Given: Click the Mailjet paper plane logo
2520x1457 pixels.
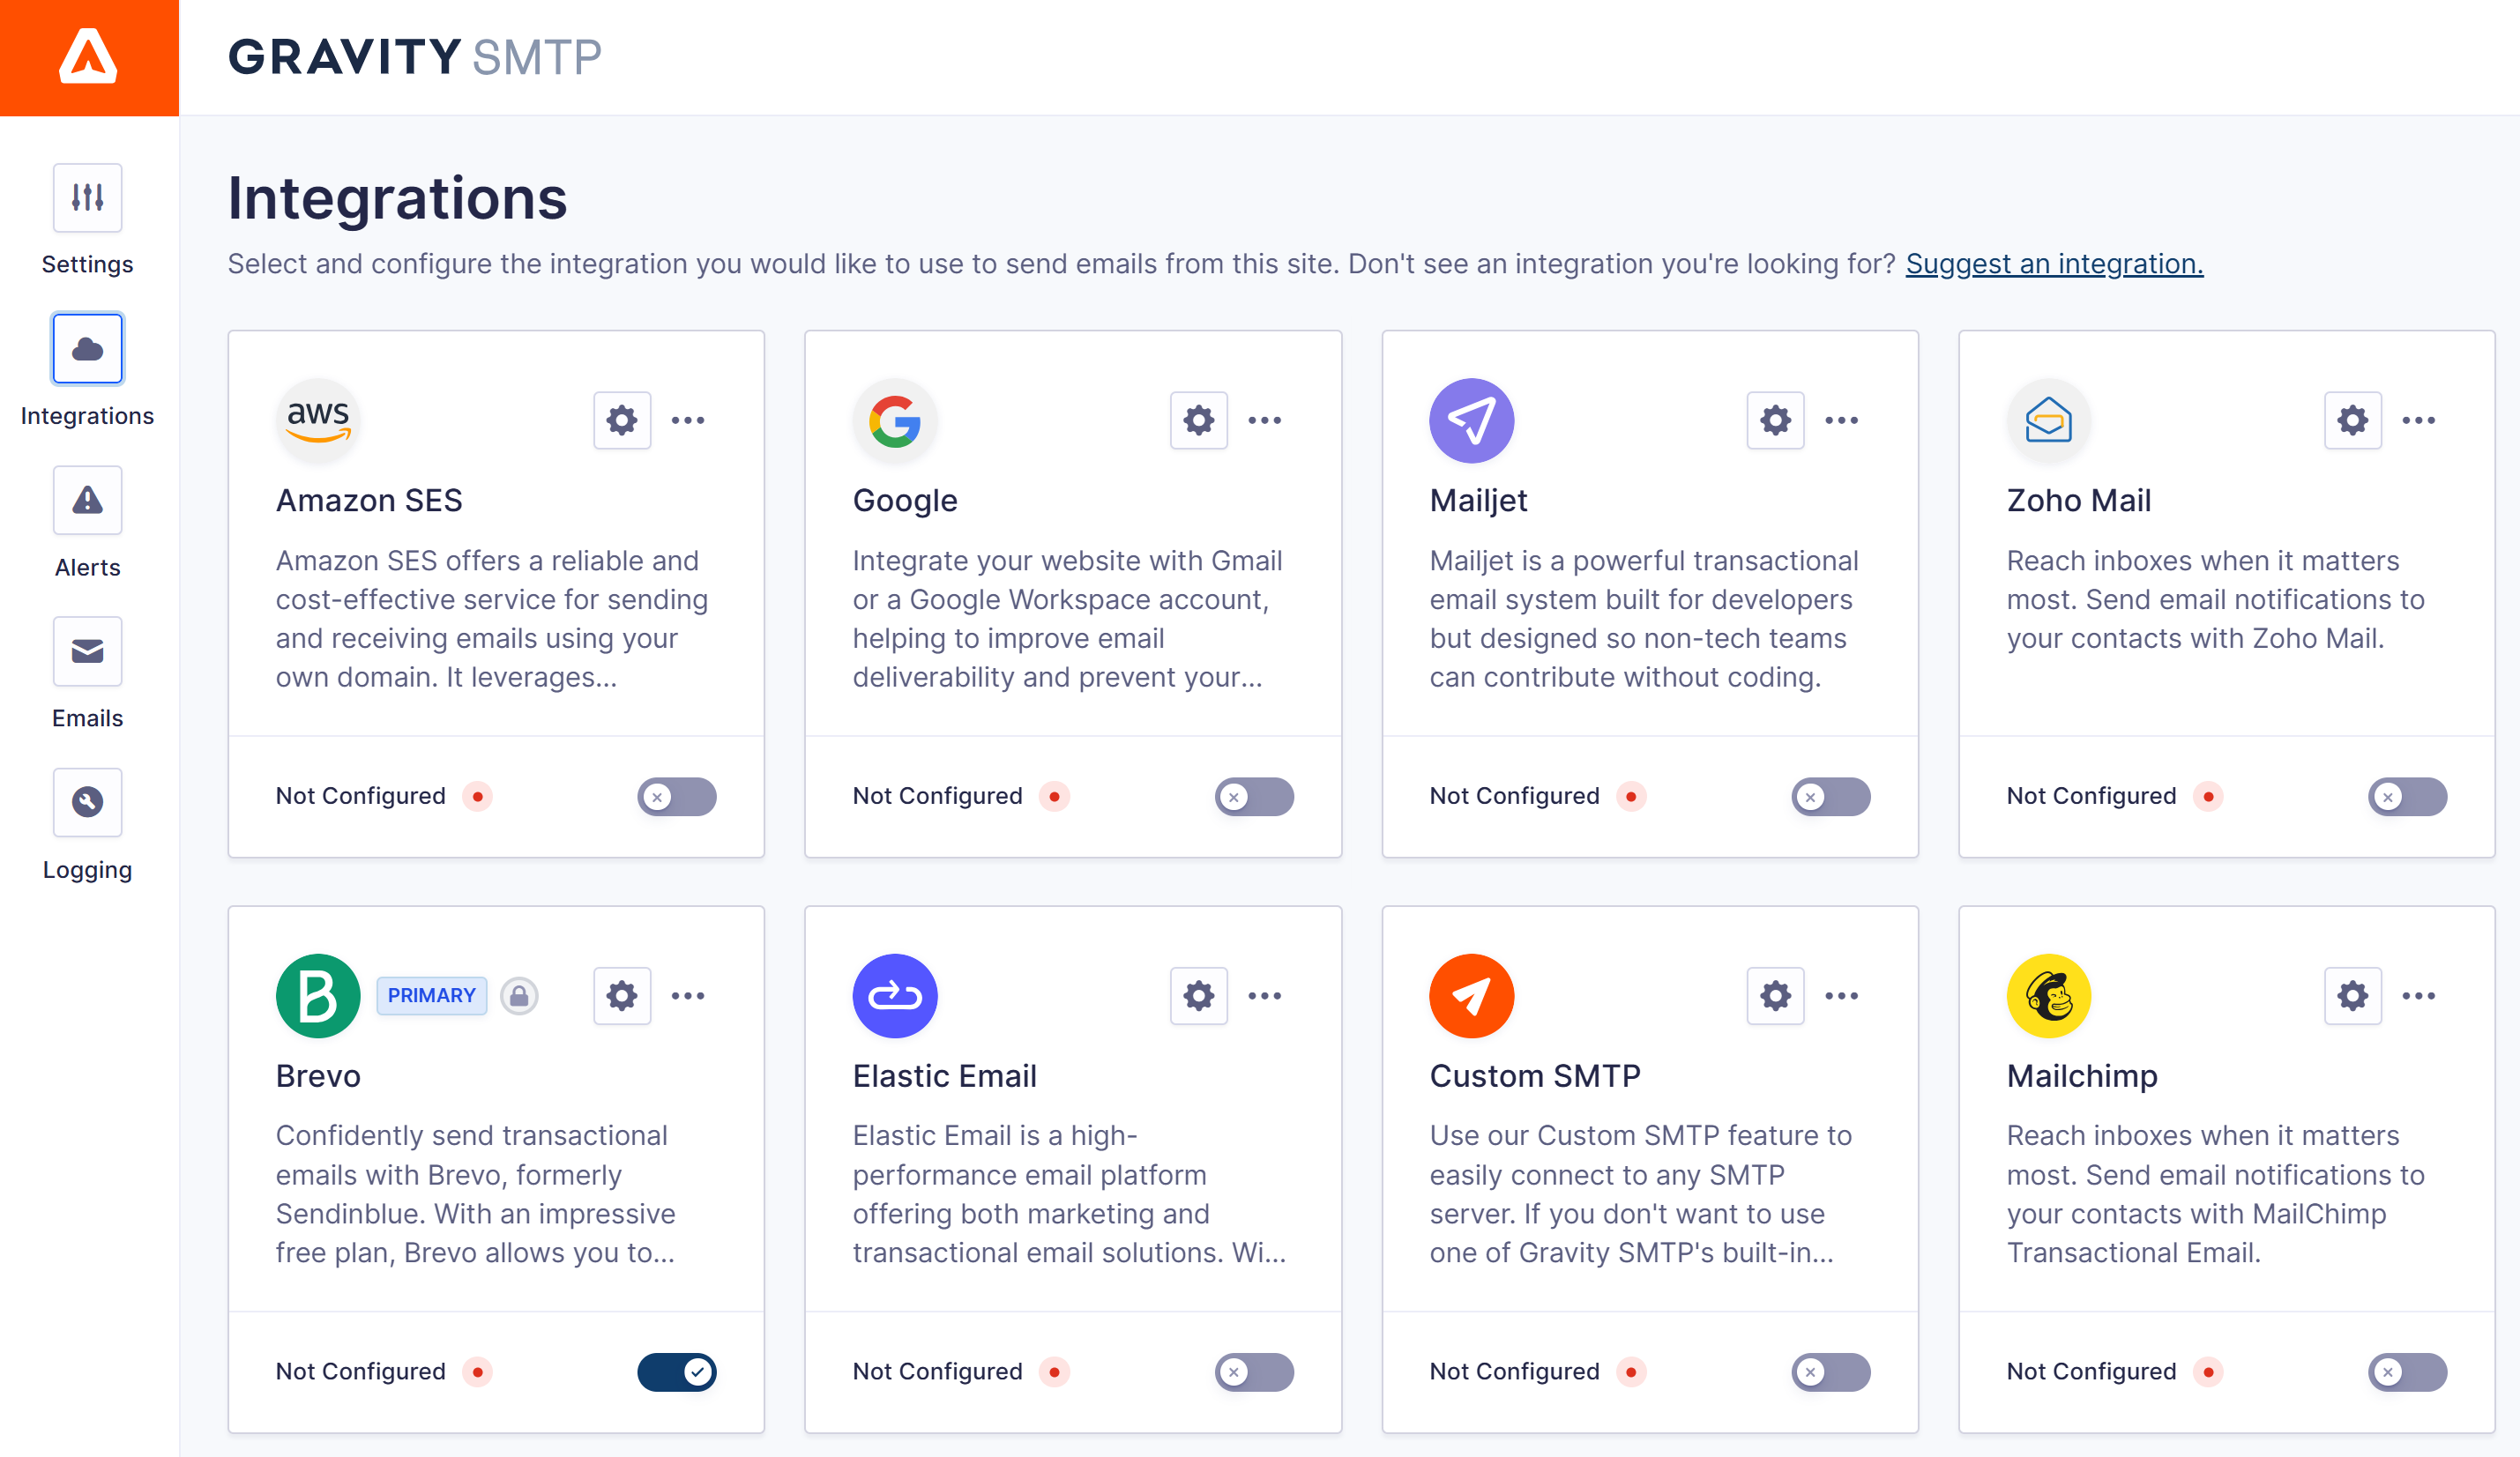Looking at the screenshot, I should [x=1472, y=420].
